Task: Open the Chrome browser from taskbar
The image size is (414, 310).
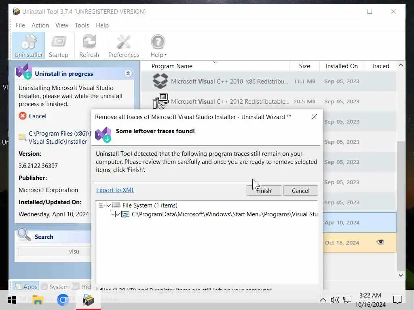Action: click(63, 300)
